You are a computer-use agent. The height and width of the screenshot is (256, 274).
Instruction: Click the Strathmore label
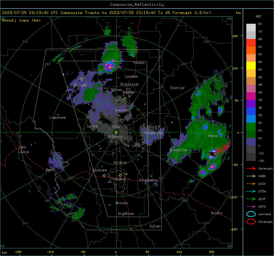pyautogui.click(x=148, y=180)
